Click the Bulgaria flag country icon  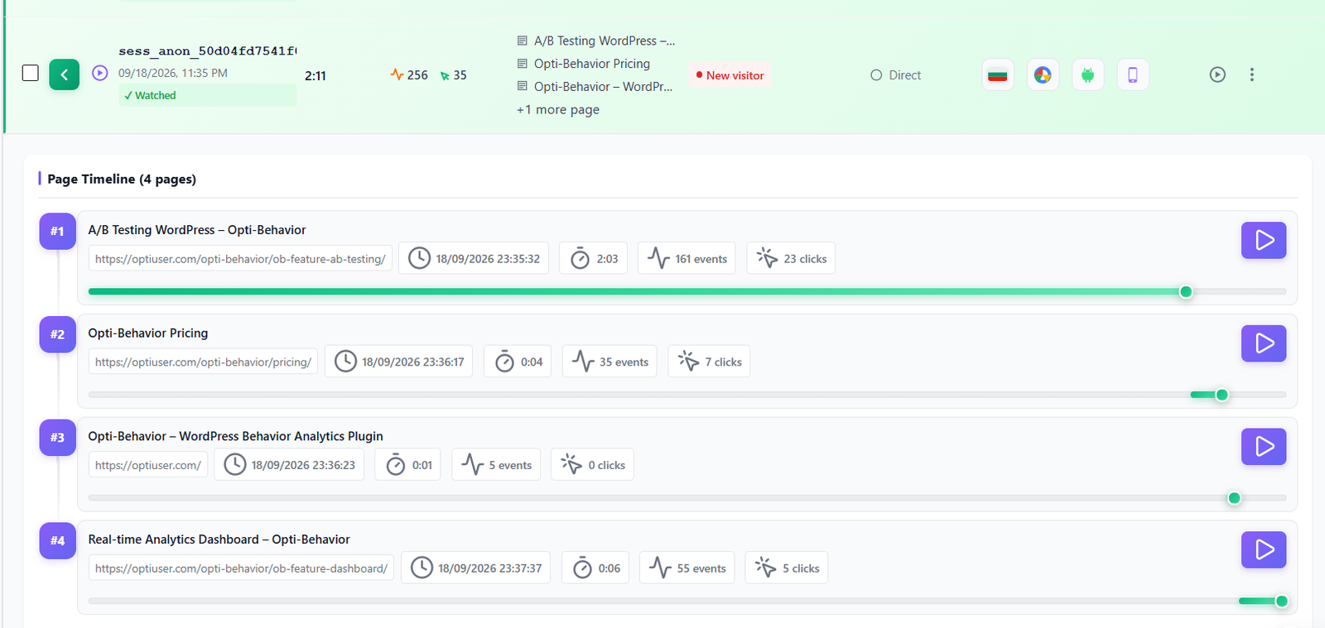(x=998, y=75)
